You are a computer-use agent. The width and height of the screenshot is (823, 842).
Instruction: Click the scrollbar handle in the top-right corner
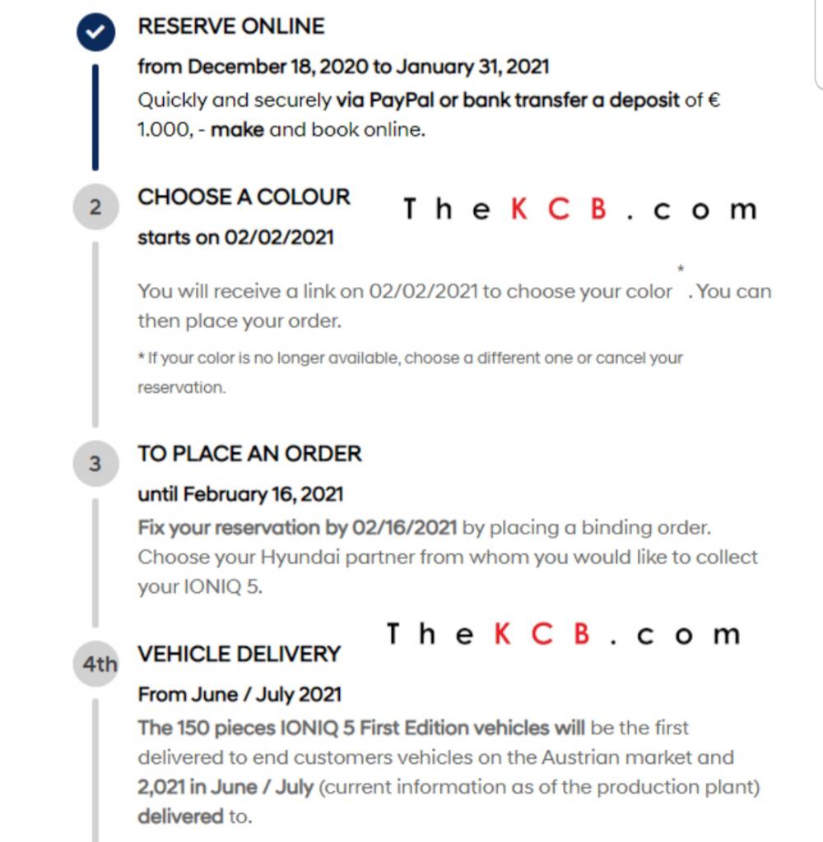point(819,41)
